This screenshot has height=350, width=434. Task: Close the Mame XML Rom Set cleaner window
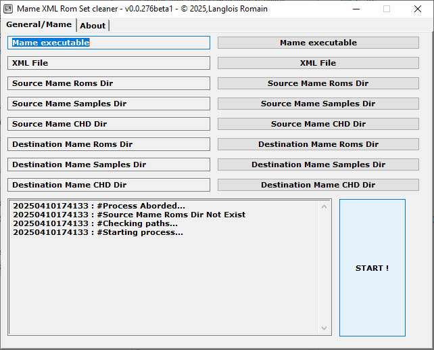tap(418, 9)
